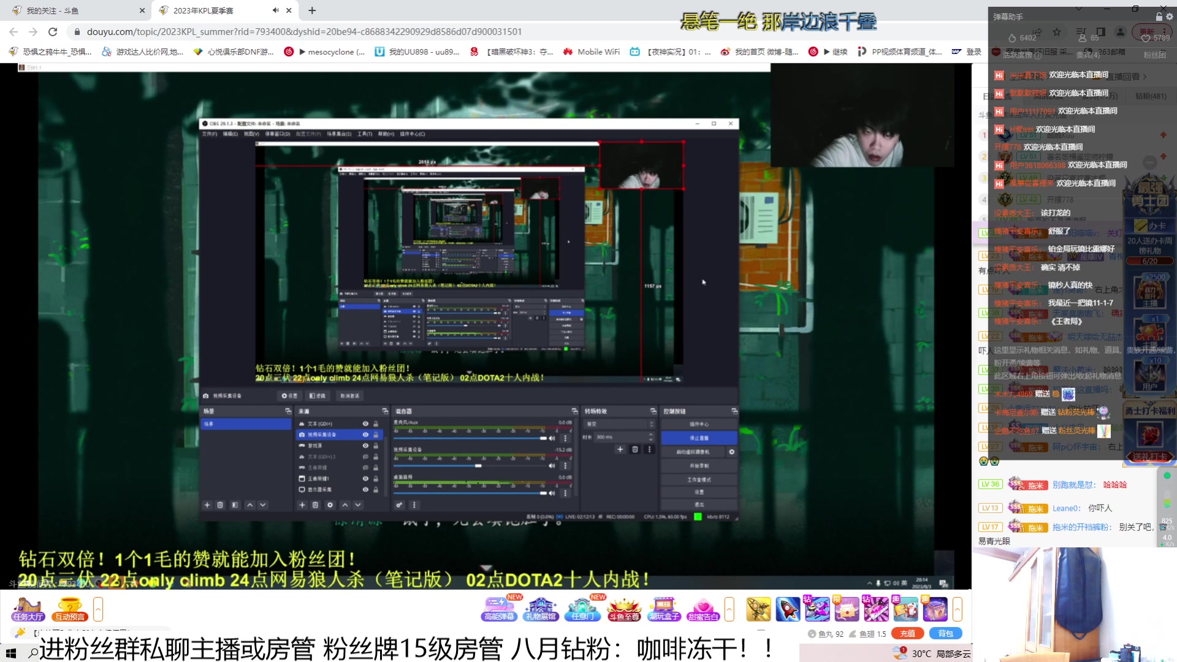Add a scene with OBS scenes plus button

point(207,505)
